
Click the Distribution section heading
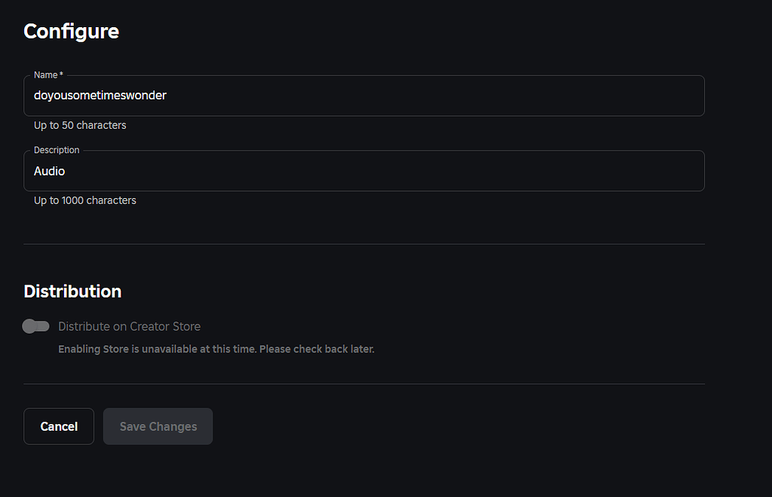(72, 291)
